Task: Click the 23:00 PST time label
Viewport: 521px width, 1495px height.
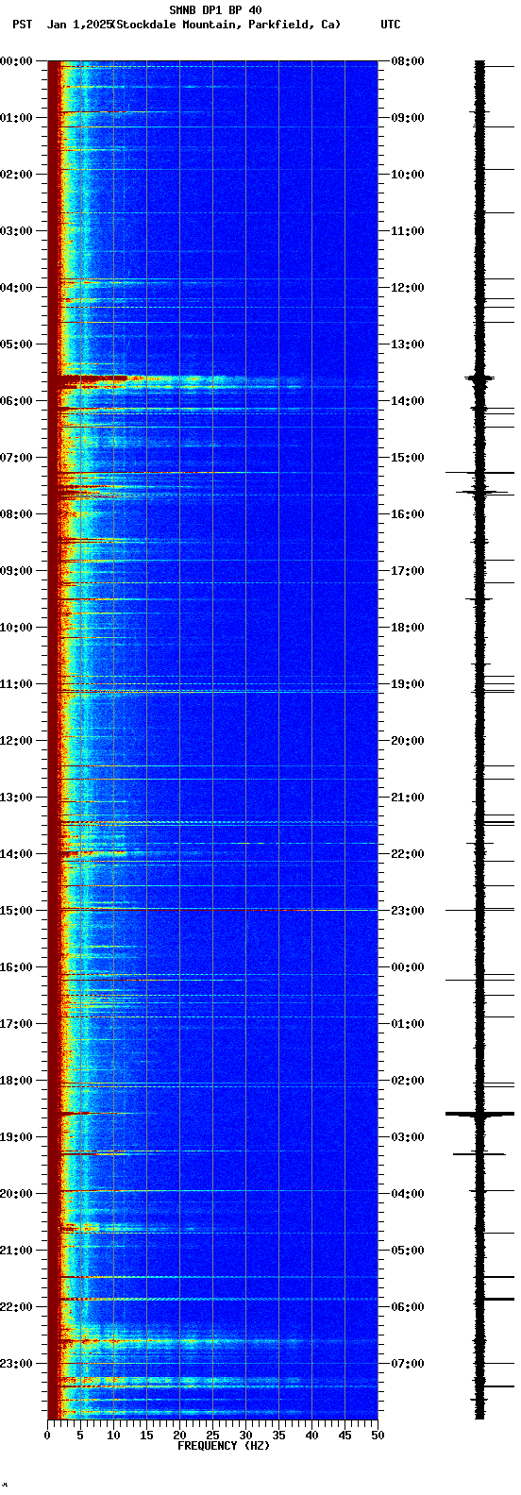Action: tap(17, 1364)
